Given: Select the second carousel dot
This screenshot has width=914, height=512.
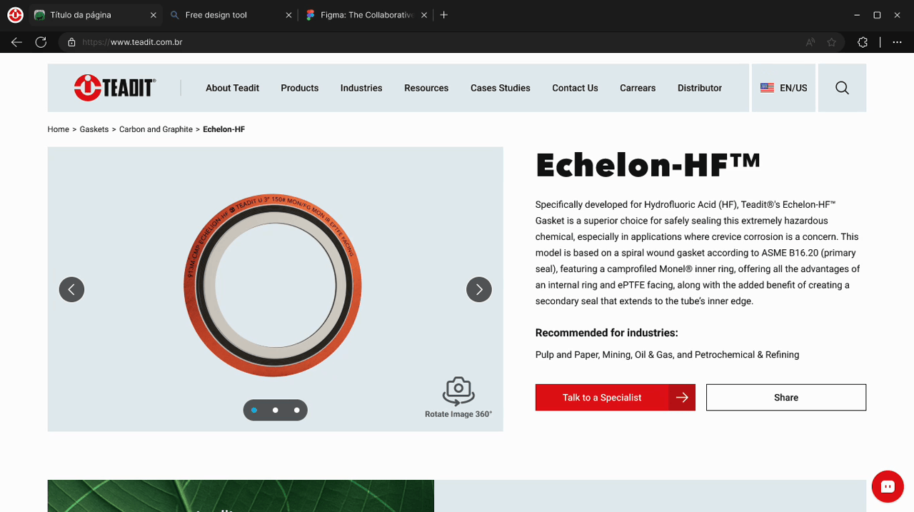Looking at the screenshot, I should (x=276, y=410).
